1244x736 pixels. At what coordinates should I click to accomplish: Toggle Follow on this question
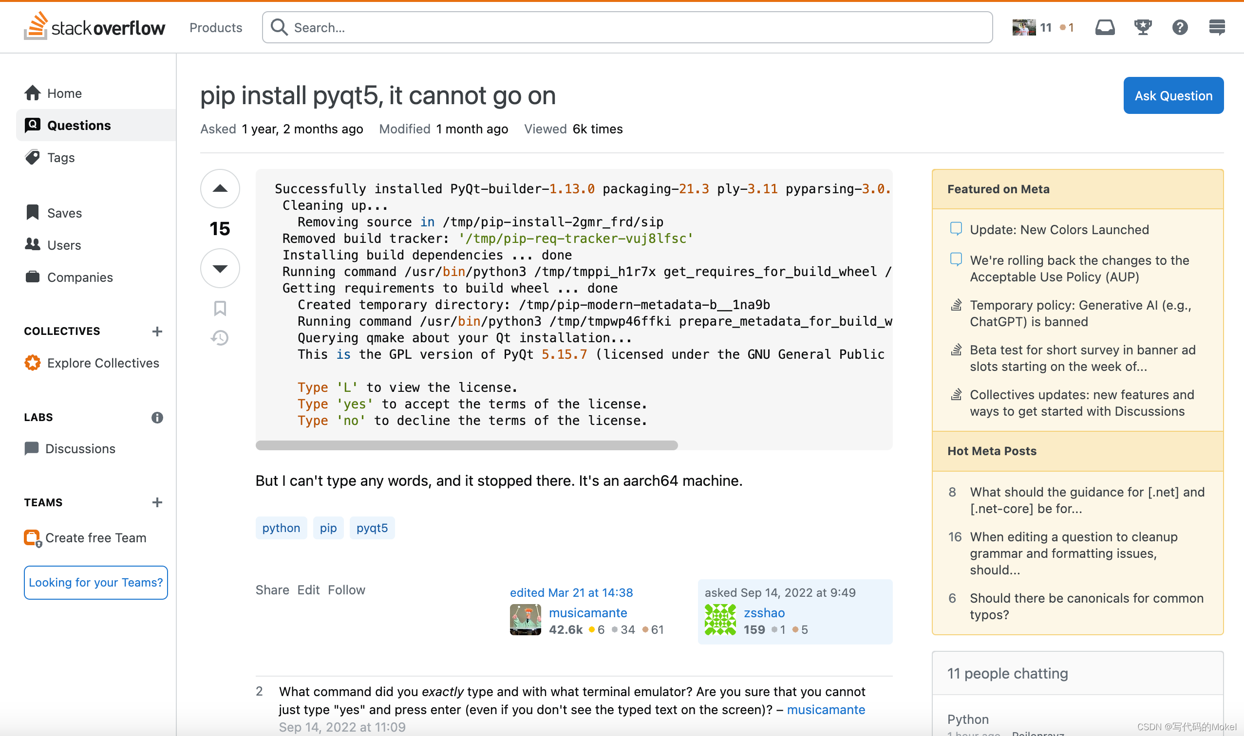[346, 589]
